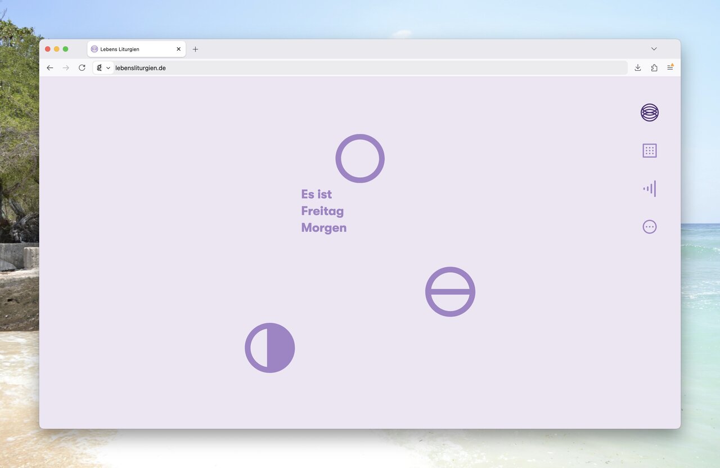
Task: Click the forward navigation arrow
Action: (66, 67)
